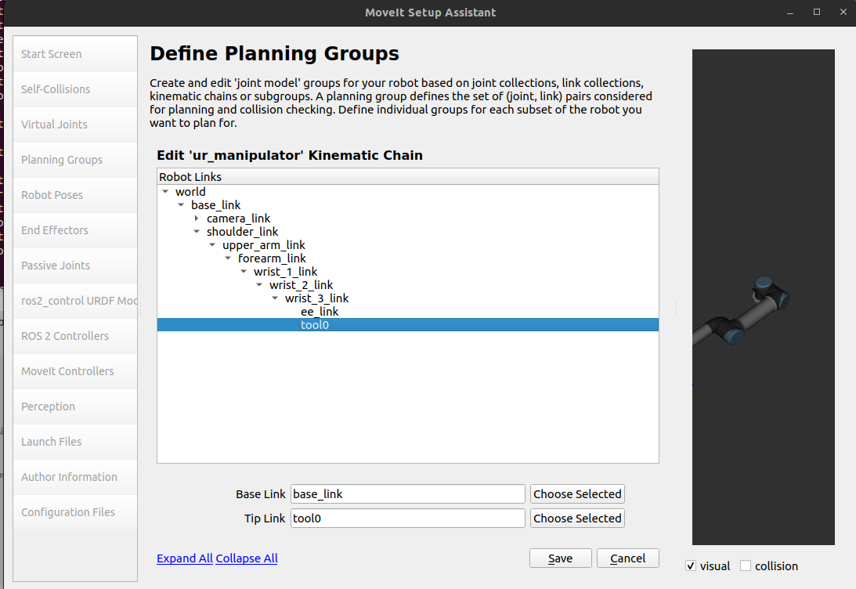Choose Selected for Tip Link

[577, 519]
